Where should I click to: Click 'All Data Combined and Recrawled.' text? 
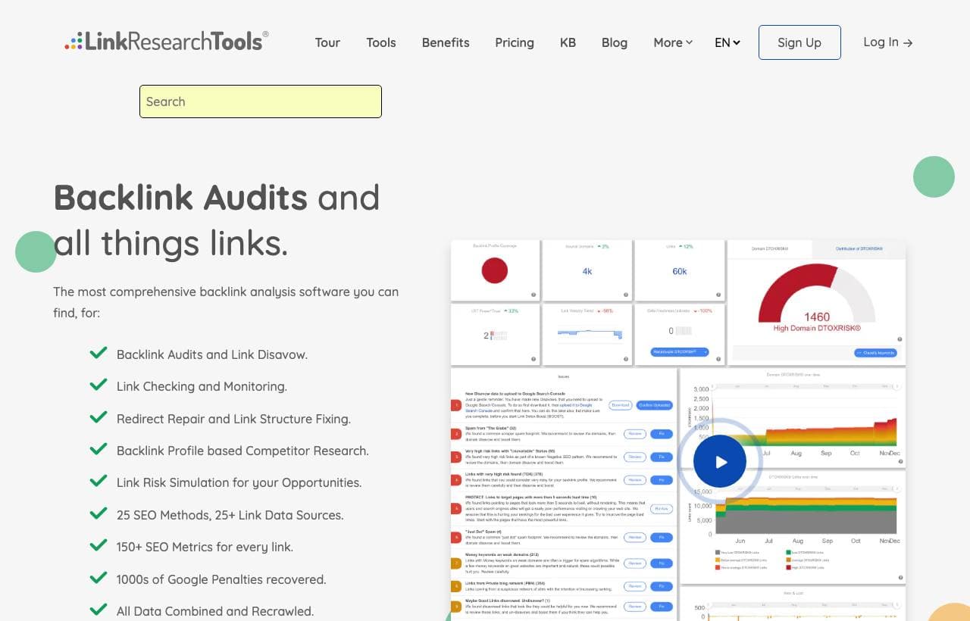tap(215, 611)
